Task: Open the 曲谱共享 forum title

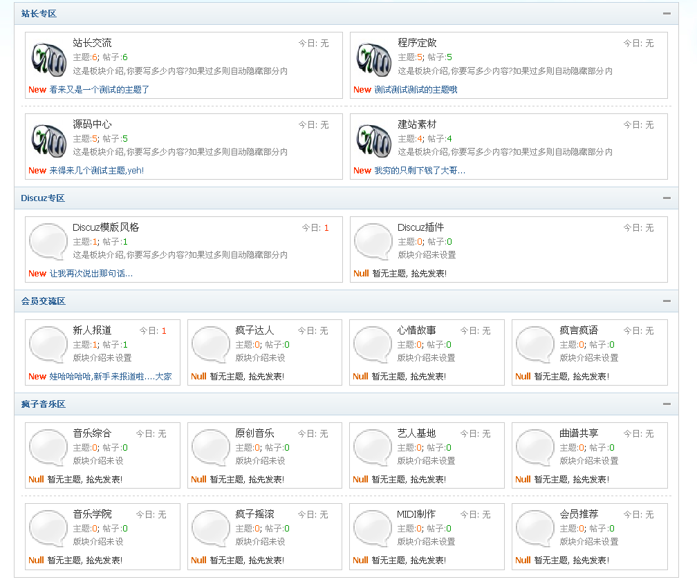Action: 579,433
